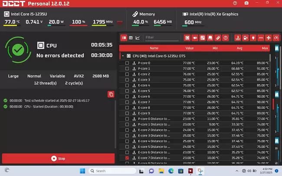The width and height of the screenshot is (282, 176).
Task: Open the help question mark in title bar
Action: click(235, 3)
